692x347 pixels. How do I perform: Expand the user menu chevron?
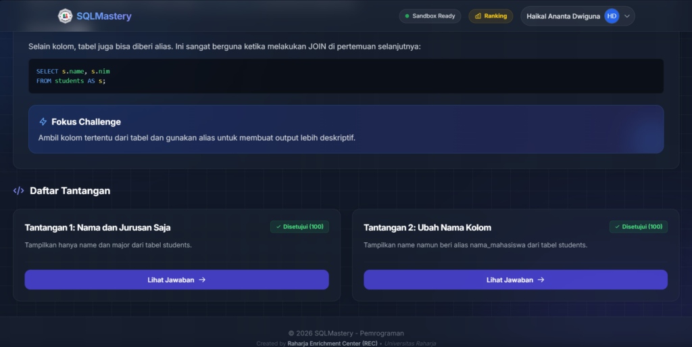click(x=627, y=16)
